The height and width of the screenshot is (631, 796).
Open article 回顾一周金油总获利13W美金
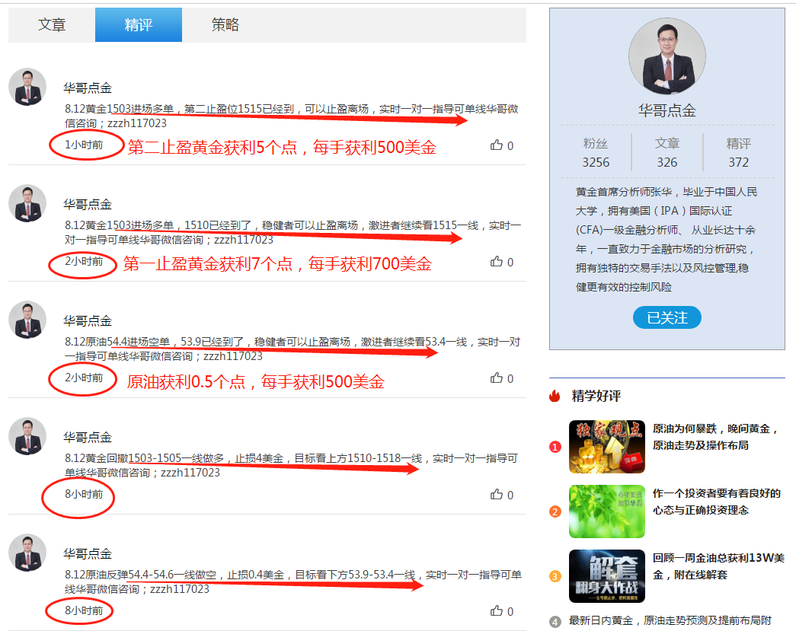tap(719, 566)
